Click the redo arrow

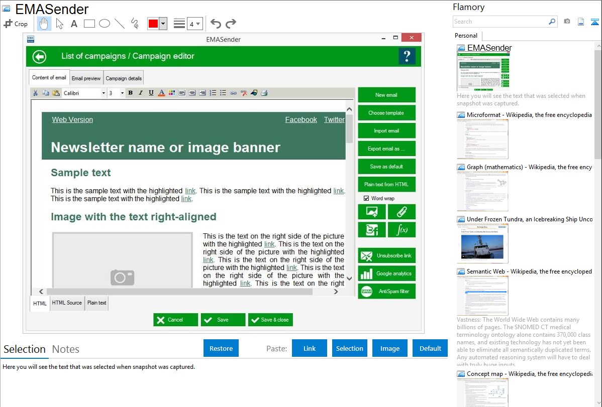(x=231, y=24)
